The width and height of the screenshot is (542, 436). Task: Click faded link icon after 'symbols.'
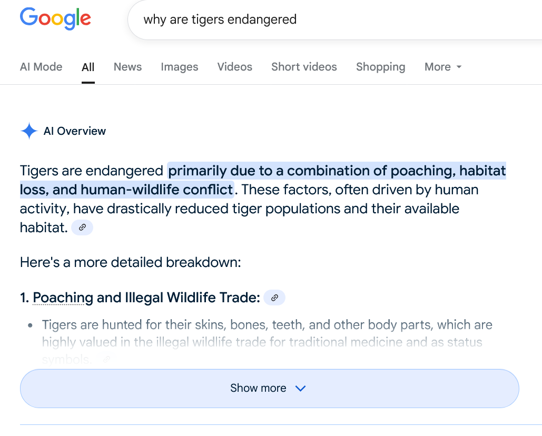(107, 359)
